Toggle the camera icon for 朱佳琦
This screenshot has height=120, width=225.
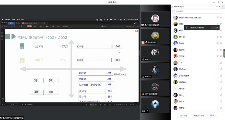click(221, 56)
